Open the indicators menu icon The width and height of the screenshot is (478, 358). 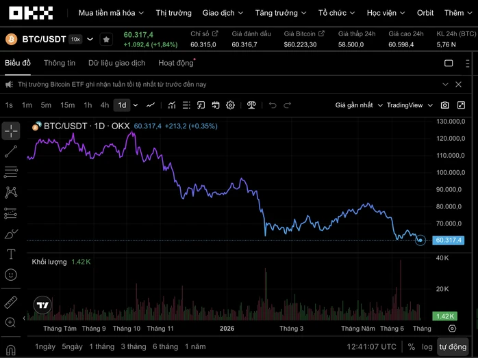tap(172, 105)
